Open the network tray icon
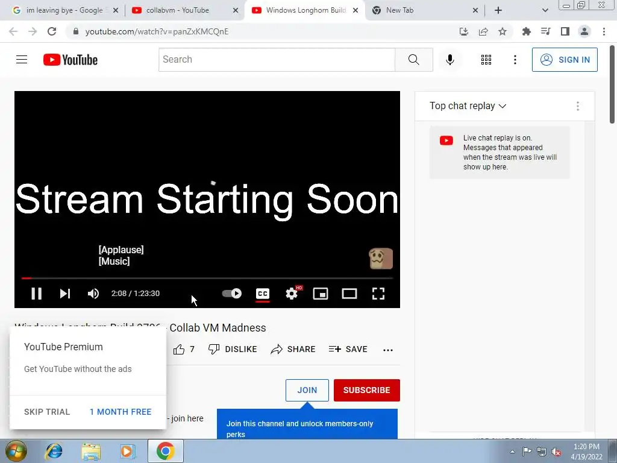617x463 pixels. point(542,452)
